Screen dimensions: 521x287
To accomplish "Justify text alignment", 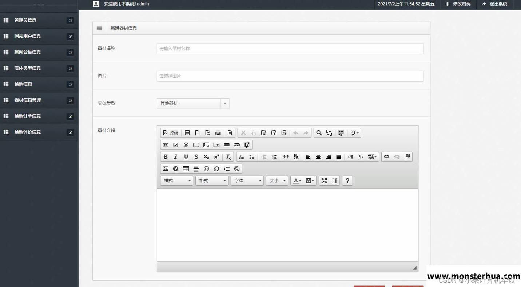I will click(339, 157).
